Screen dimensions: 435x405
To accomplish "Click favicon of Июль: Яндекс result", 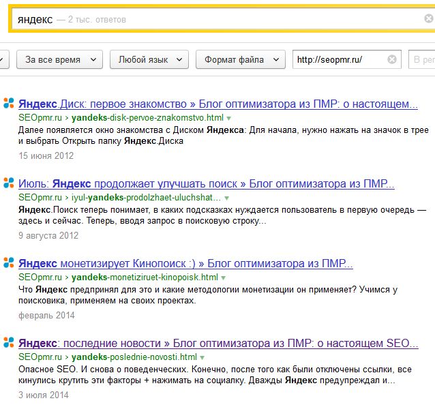I will (x=9, y=183).
